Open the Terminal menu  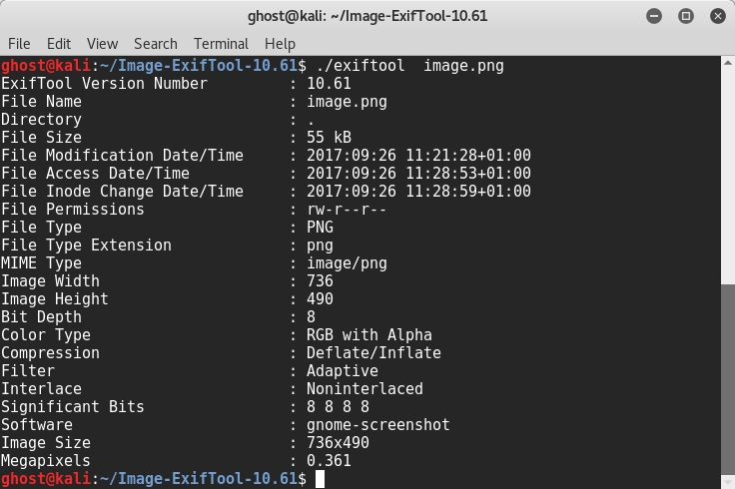[221, 44]
